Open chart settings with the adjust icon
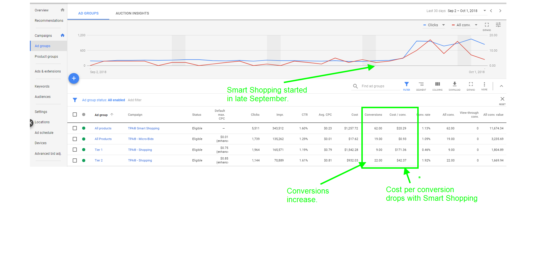 point(498,25)
